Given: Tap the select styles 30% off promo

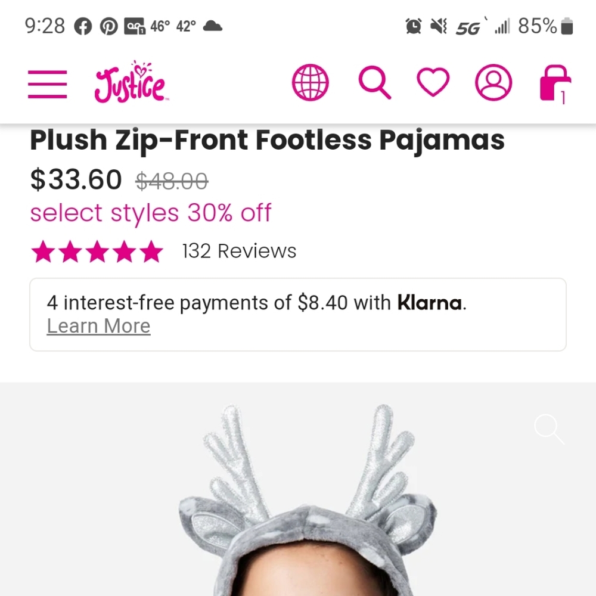Looking at the screenshot, I should click(151, 213).
